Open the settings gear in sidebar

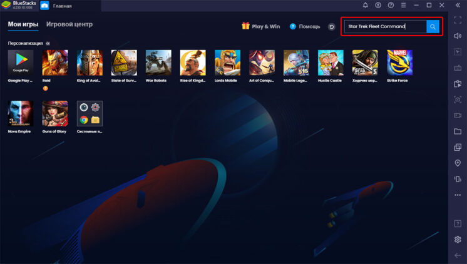[x=458, y=240]
